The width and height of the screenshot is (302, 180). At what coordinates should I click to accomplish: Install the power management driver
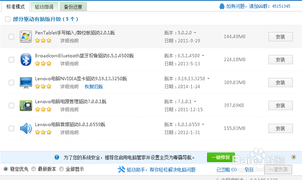pos(280,105)
